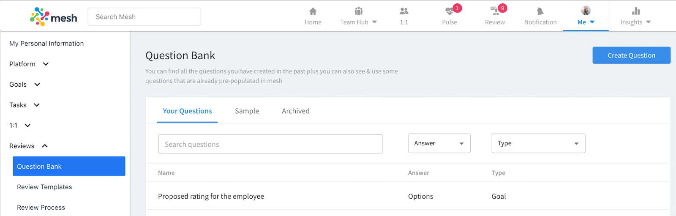676x216 pixels.
Task: Open the Pulse heart icon
Action: 449,11
